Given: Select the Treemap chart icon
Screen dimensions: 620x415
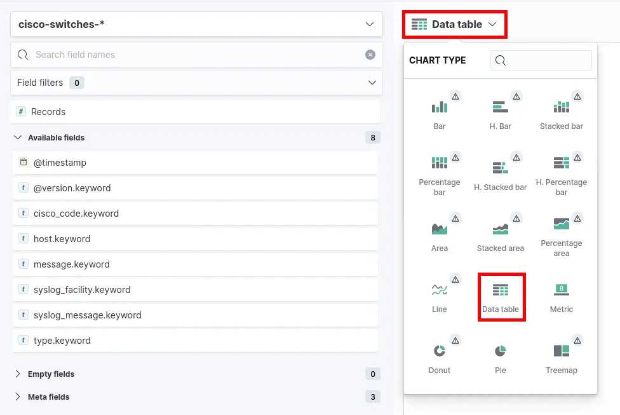Looking at the screenshot, I should pos(562,351).
